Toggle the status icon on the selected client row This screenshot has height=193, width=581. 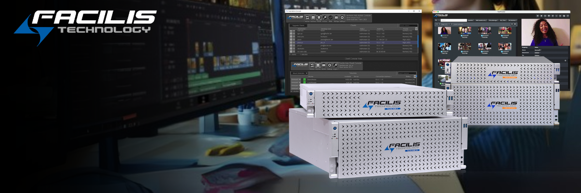pos(291,42)
